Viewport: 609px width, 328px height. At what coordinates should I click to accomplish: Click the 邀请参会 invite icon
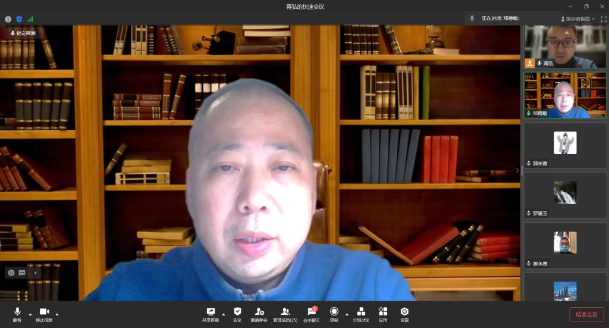pyautogui.click(x=259, y=312)
